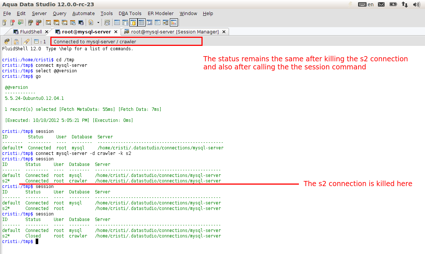Open the Automate menu

pos(83,14)
